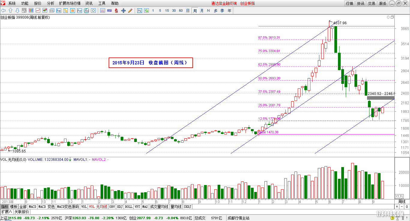Click the back arrow toolbar icon
Viewport: 410px width, 221px height.
coord(3,10)
